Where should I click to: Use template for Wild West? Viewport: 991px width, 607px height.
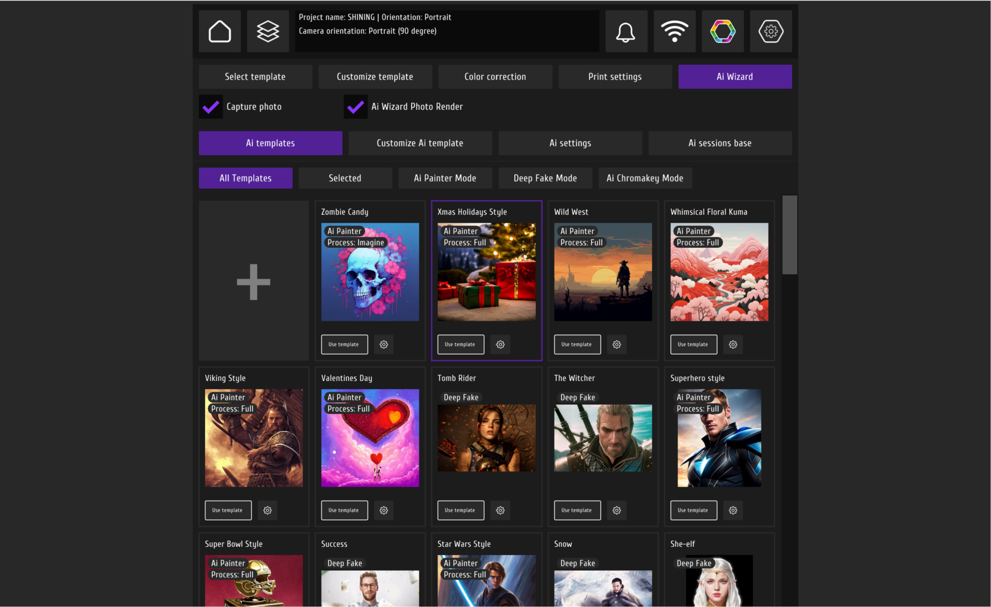577,344
